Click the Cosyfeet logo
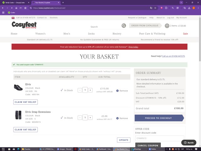 point(24,25)
